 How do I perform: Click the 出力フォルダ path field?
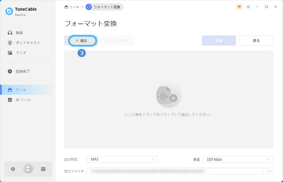click(x=175, y=171)
